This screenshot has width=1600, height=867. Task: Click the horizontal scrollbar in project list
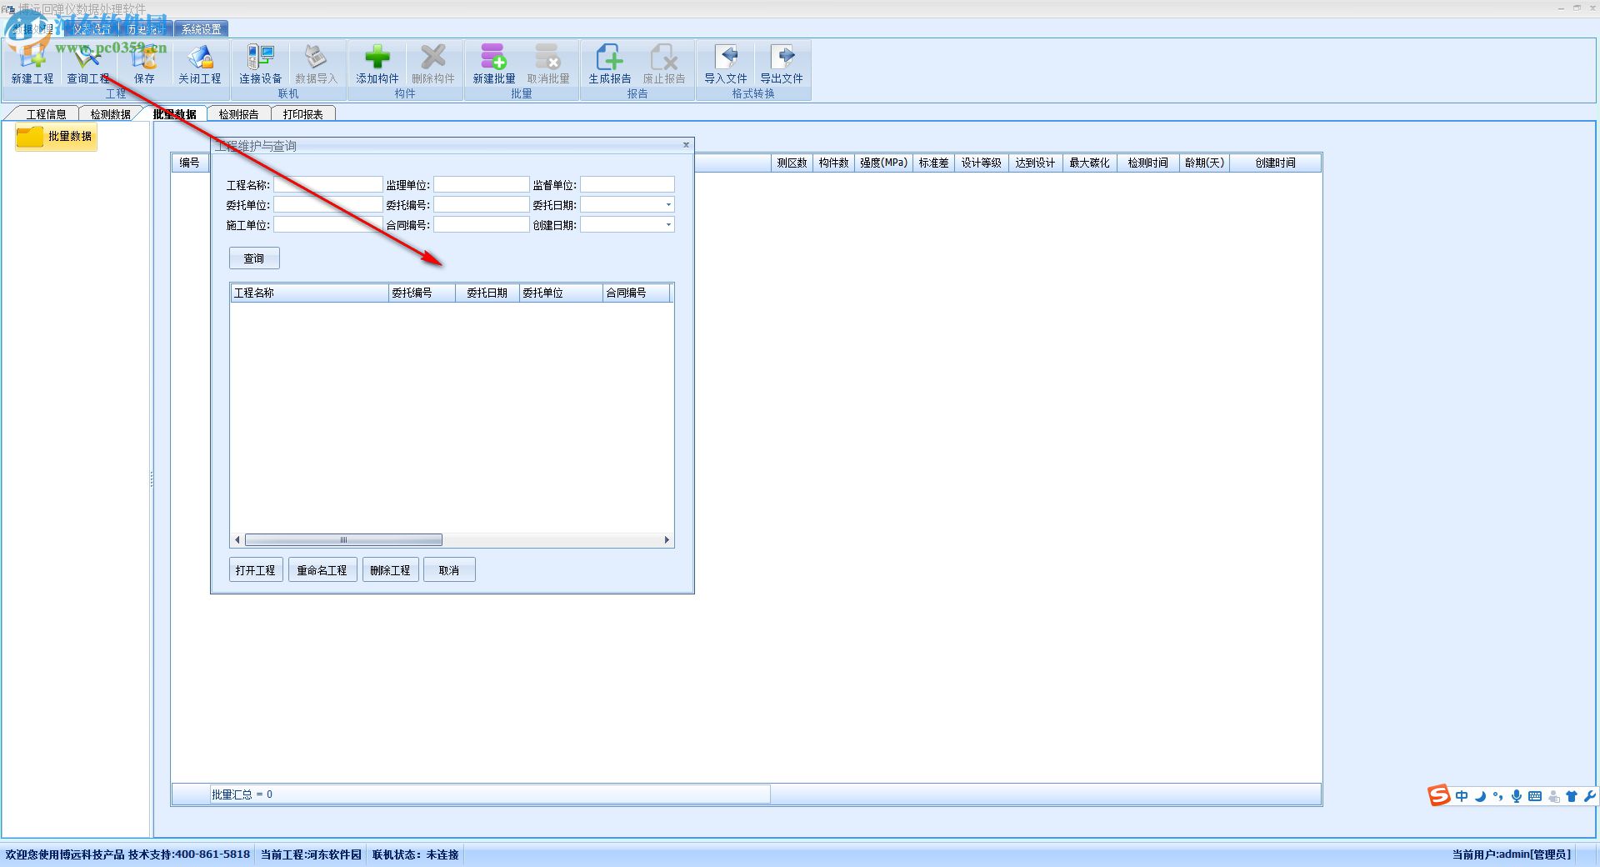(x=343, y=539)
